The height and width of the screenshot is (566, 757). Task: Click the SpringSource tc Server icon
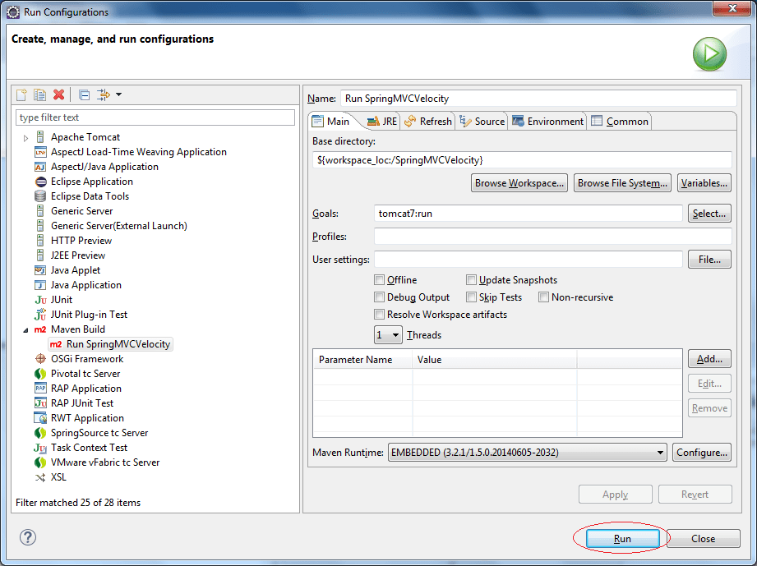(40, 433)
